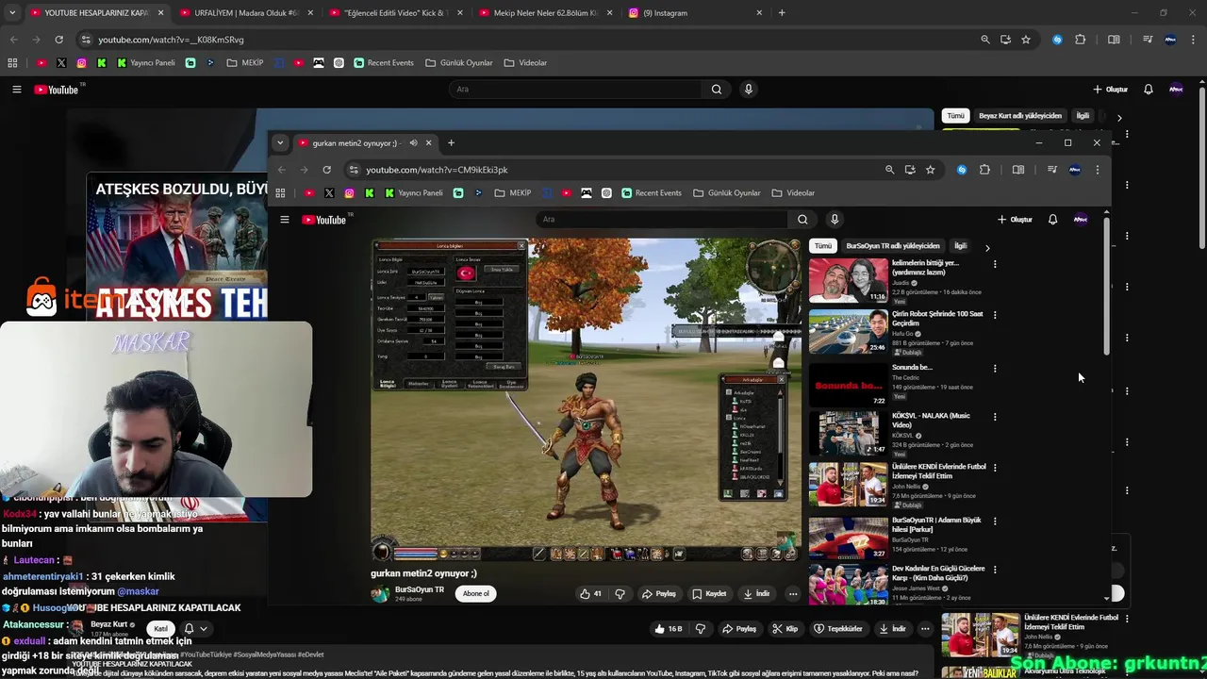The width and height of the screenshot is (1207, 679).
Task: Like the gurkan metin2 video (41 likes)
Action: pyautogui.click(x=591, y=593)
